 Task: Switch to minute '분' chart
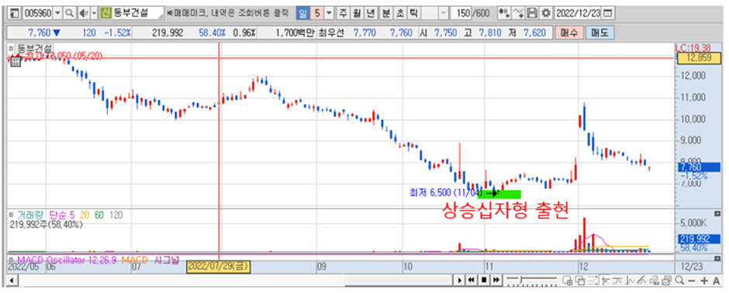point(385,13)
